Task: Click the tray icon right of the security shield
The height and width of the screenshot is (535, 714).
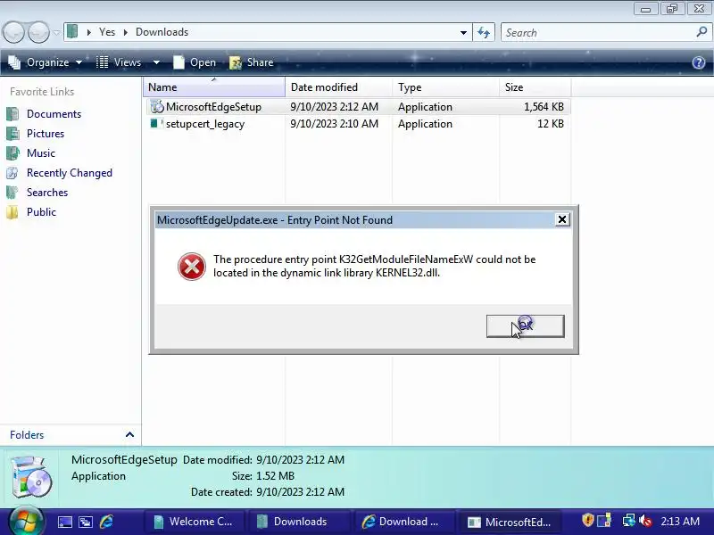Action: [604, 521]
